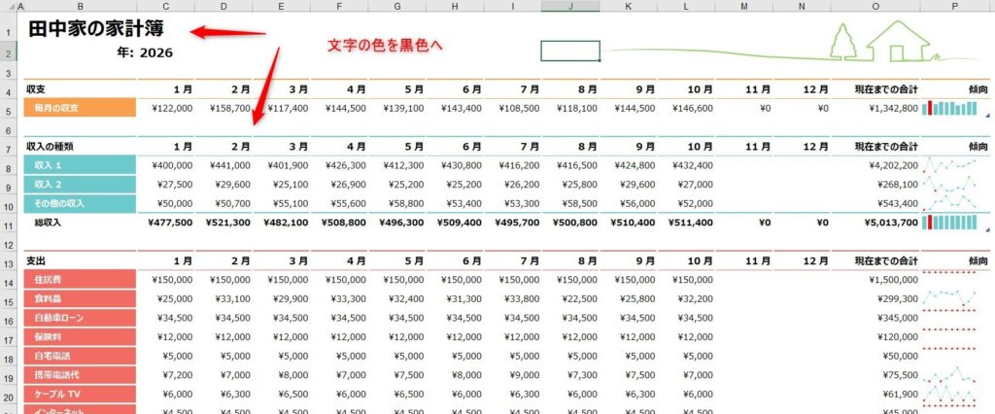This screenshot has width=995, height=414.
Task: Select the 自動車ローン category cell
Action: pos(81,318)
